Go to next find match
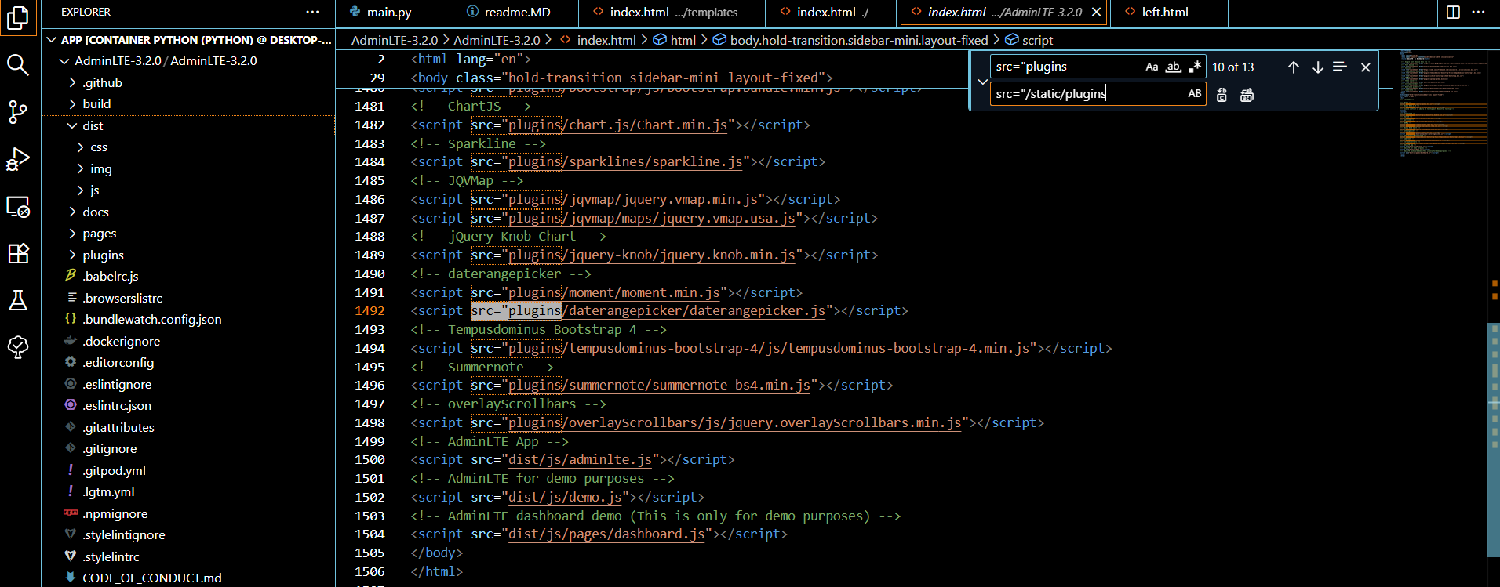 click(1317, 67)
